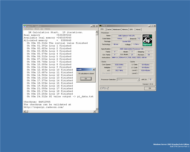Screen dimensions: 190x152
Task: Close the CPU-Z window
Action: click(154, 26)
